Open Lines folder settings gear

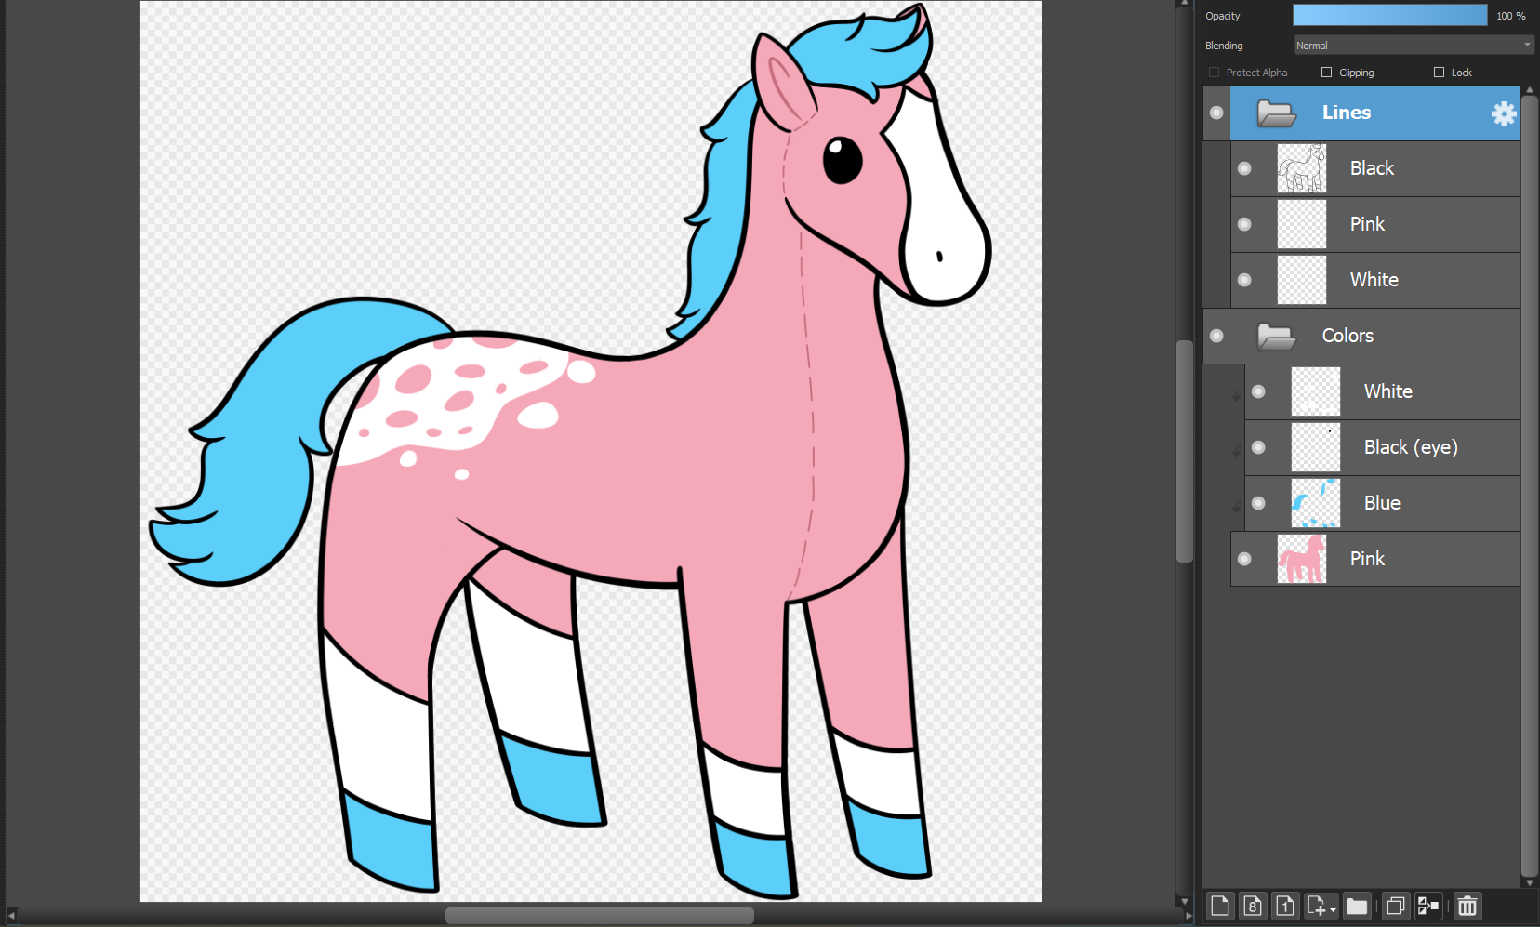click(1503, 113)
